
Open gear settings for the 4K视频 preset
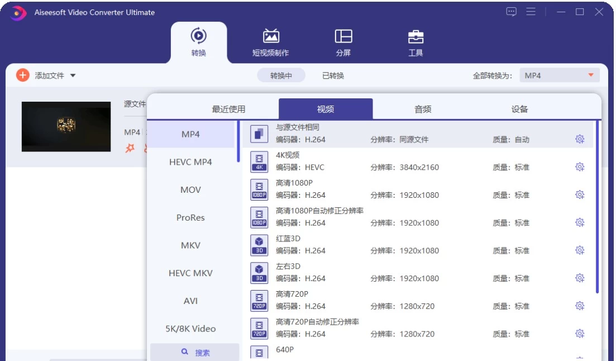click(x=580, y=167)
